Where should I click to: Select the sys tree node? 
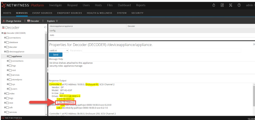pos(14,84)
